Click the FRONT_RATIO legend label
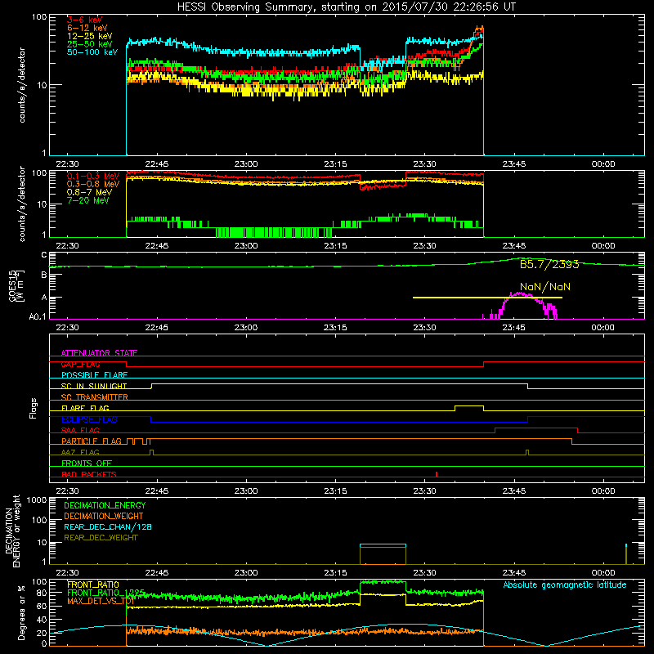 click(x=93, y=585)
